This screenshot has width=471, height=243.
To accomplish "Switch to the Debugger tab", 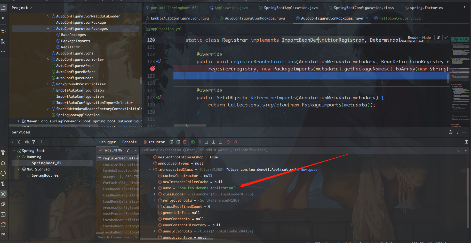I will click(x=107, y=142).
